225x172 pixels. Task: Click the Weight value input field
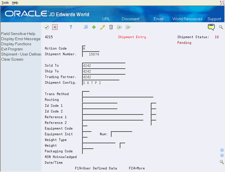coord(99,146)
